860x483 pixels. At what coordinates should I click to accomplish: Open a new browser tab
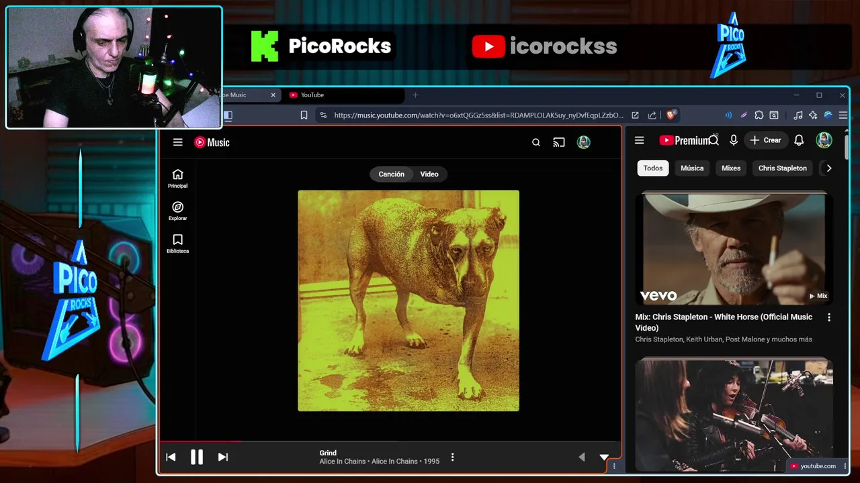click(x=415, y=95)
